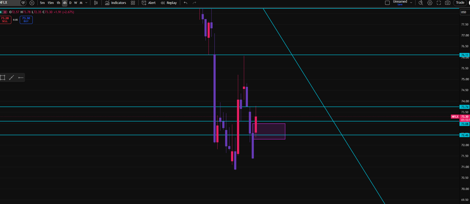This screenshot has height=204, width=470.
Task: Switch to the 1h timeframe
Action: [x=58, y=3]
